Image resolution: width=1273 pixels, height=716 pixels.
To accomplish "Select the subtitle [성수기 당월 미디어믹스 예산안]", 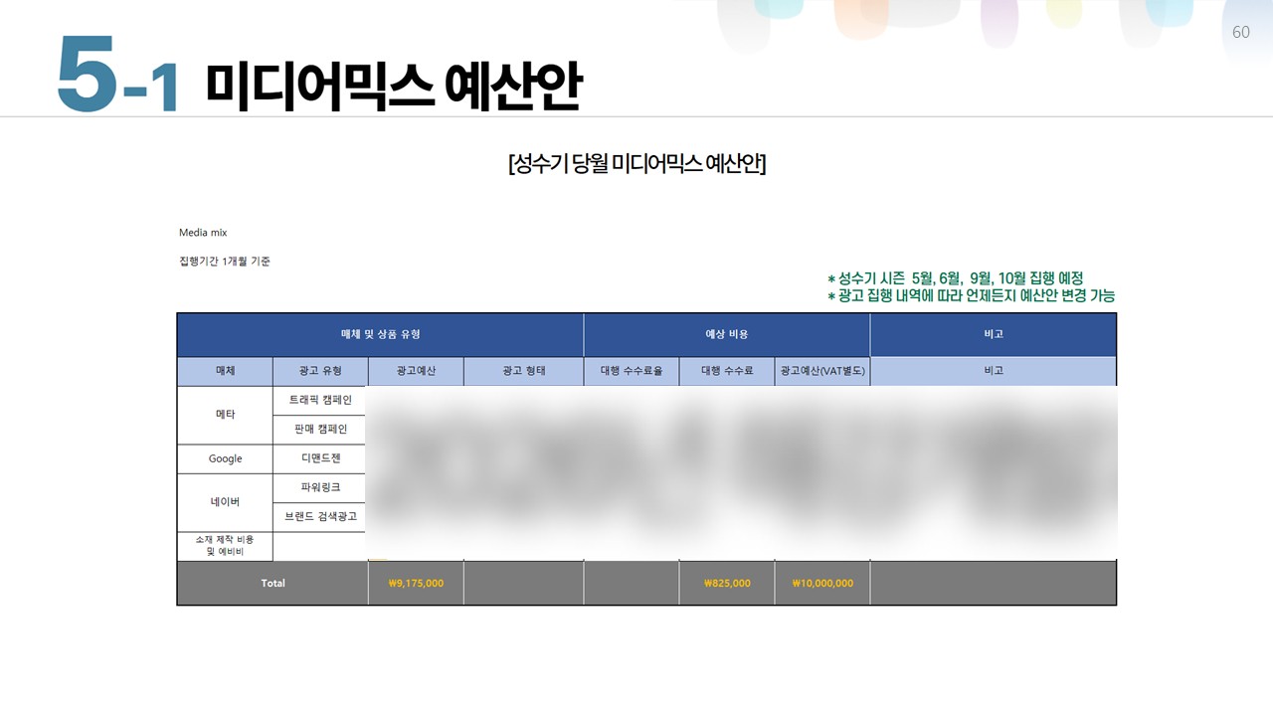I will click(x=636, y=164).
